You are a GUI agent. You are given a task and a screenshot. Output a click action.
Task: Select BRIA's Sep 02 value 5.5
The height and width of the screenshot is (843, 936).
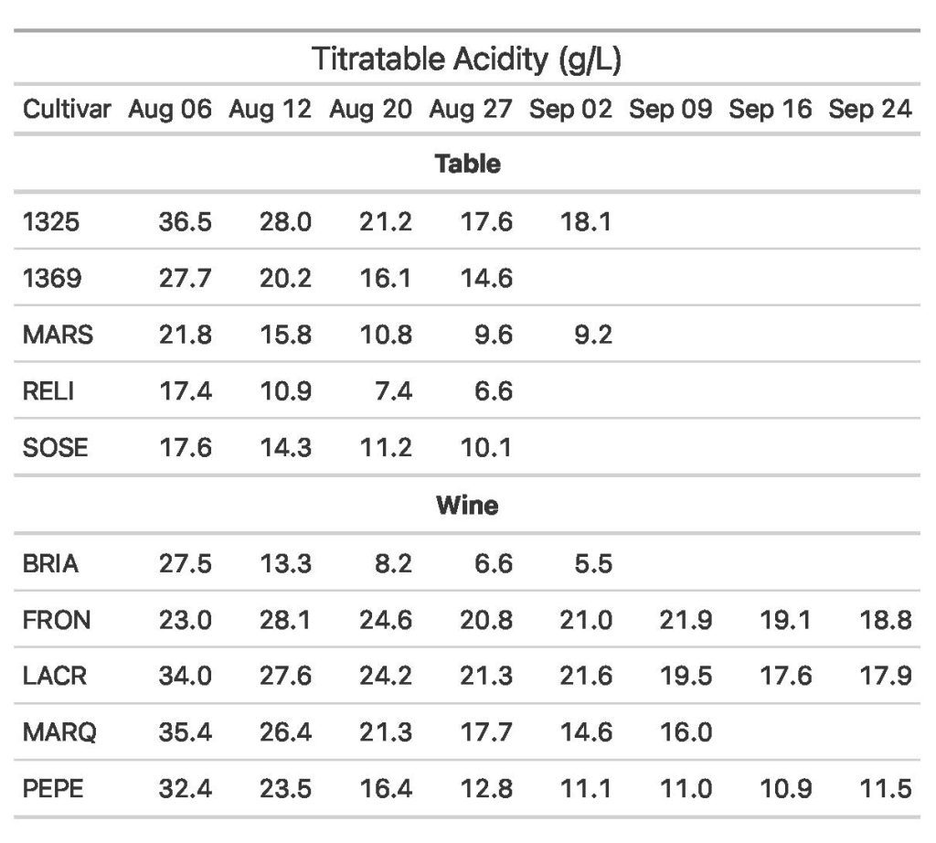pyautogui.click(x=593, y=564)
